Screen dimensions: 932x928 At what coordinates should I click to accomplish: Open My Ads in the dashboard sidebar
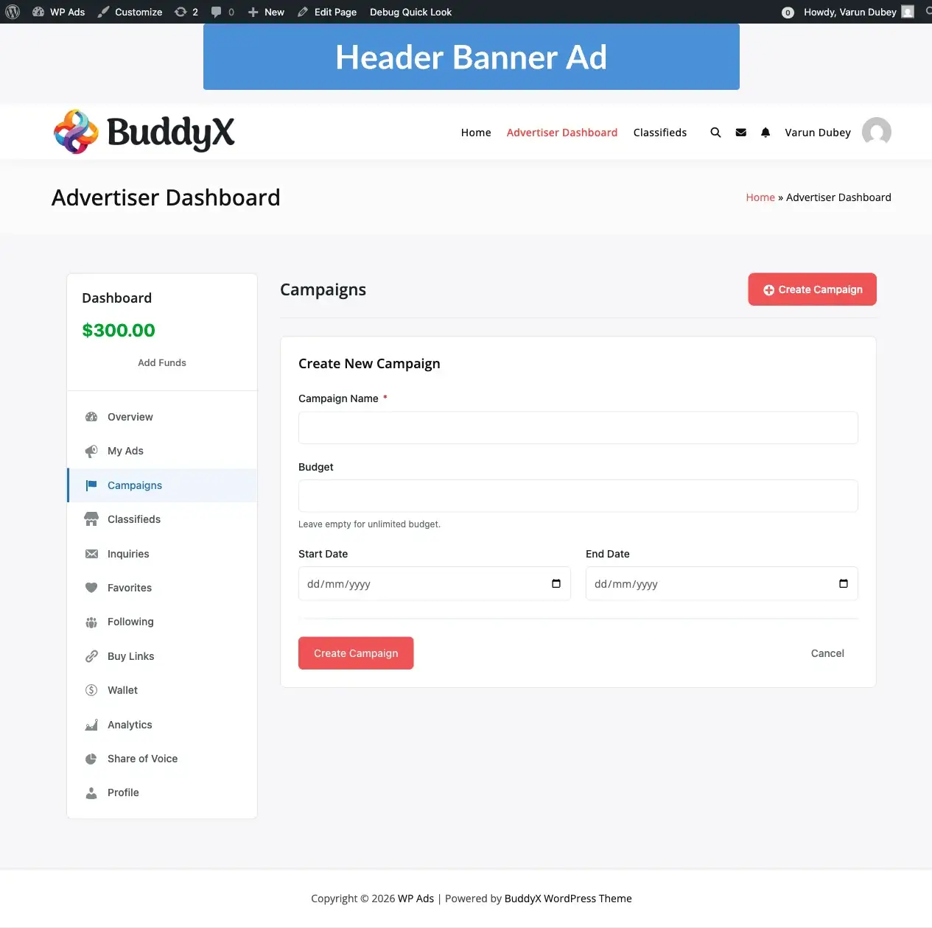pyautogui.click(x=163, y=451)
